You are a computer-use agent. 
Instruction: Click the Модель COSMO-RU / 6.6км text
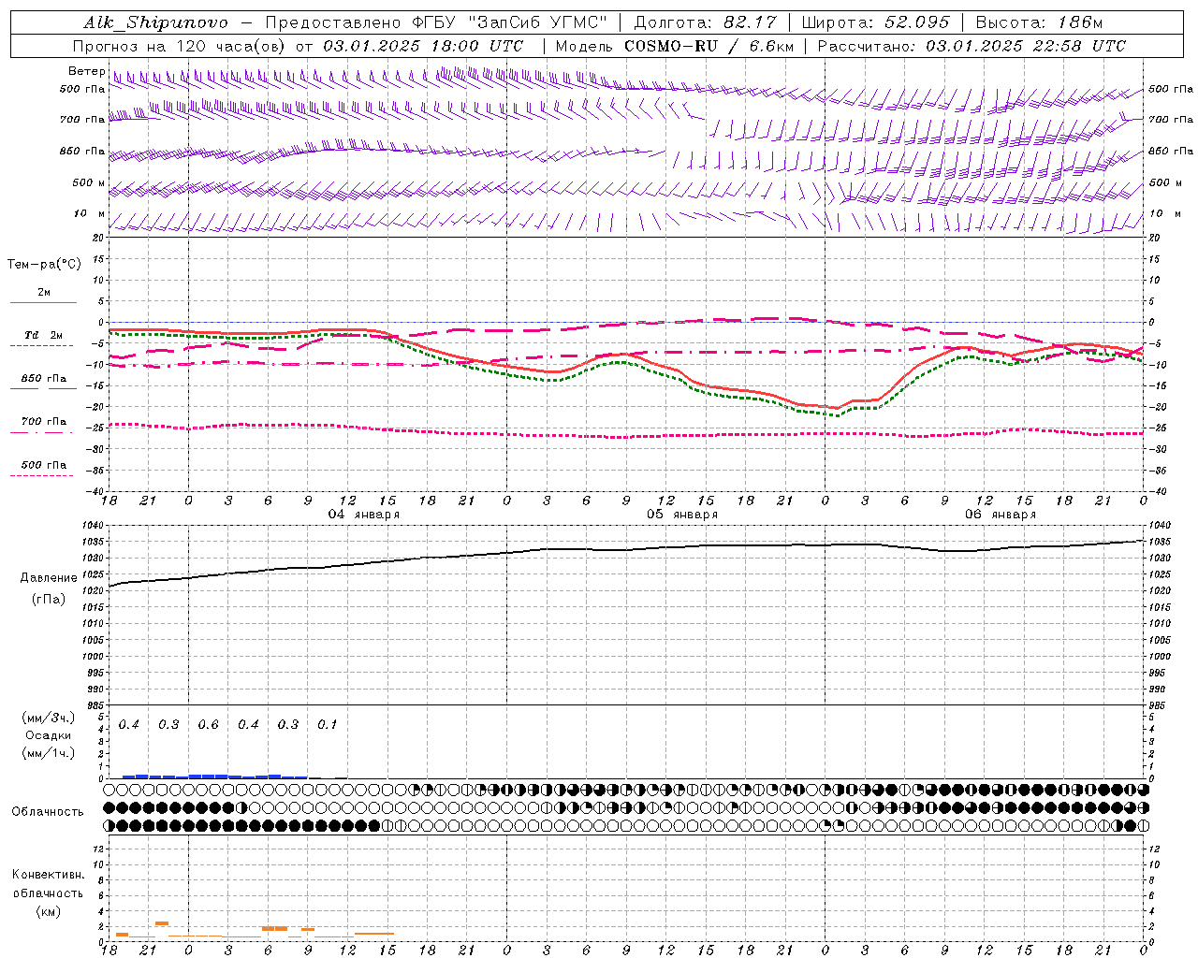point(675,46)
